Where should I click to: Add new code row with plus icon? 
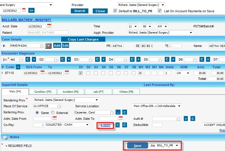tap(18, 67)
